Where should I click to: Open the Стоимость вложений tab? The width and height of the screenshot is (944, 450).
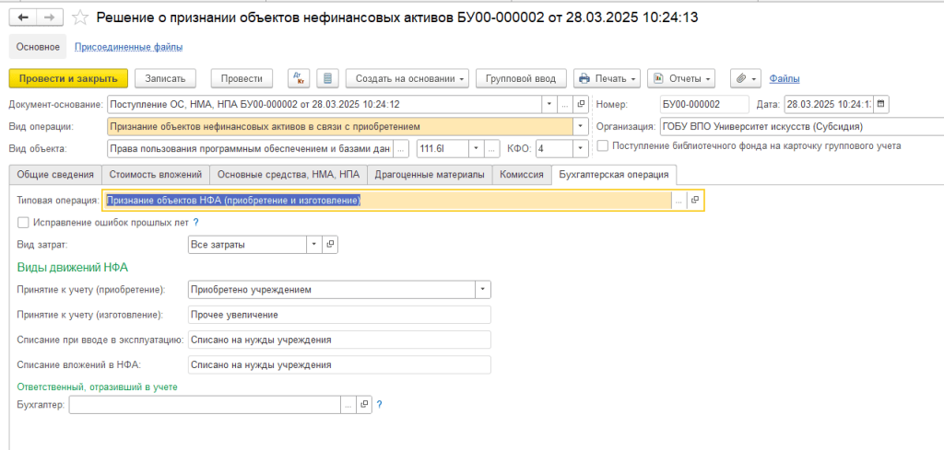click(x=155, y=174)
